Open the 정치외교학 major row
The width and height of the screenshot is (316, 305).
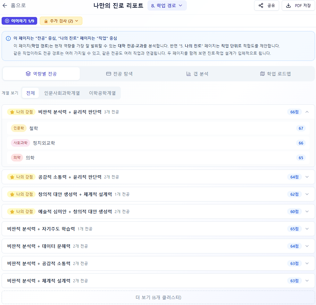point(158,143)
